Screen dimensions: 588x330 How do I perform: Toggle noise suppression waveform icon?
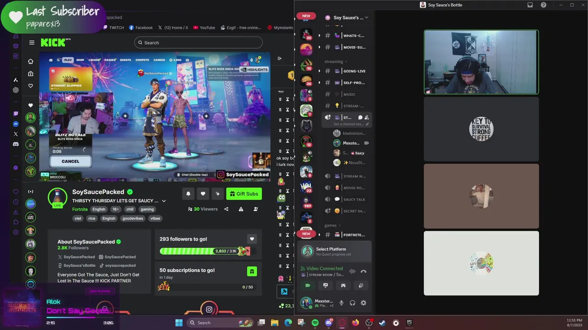pos(352,271)
